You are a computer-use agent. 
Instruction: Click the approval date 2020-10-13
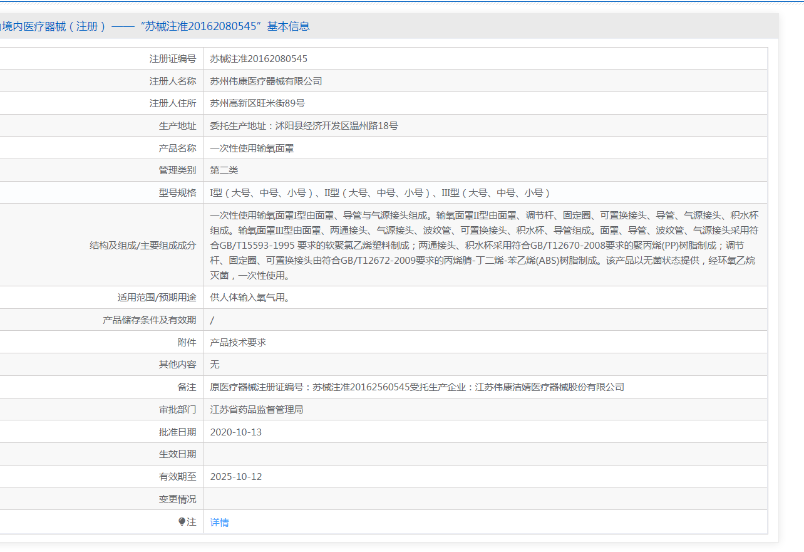[x=236, y=432]
